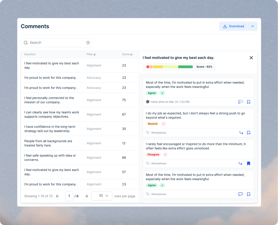Image resolution: width=278 pixels, height=225 pixels.
Task: Click the page number input box
Action: (x=69, y=196)
